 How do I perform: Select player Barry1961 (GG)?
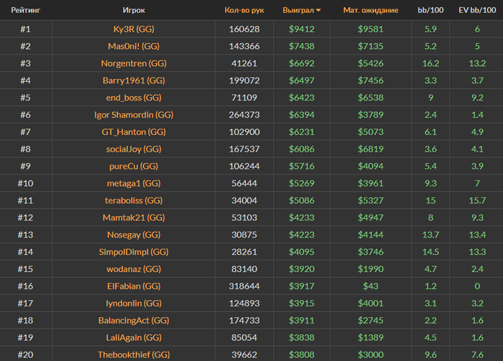pos(134,80)
